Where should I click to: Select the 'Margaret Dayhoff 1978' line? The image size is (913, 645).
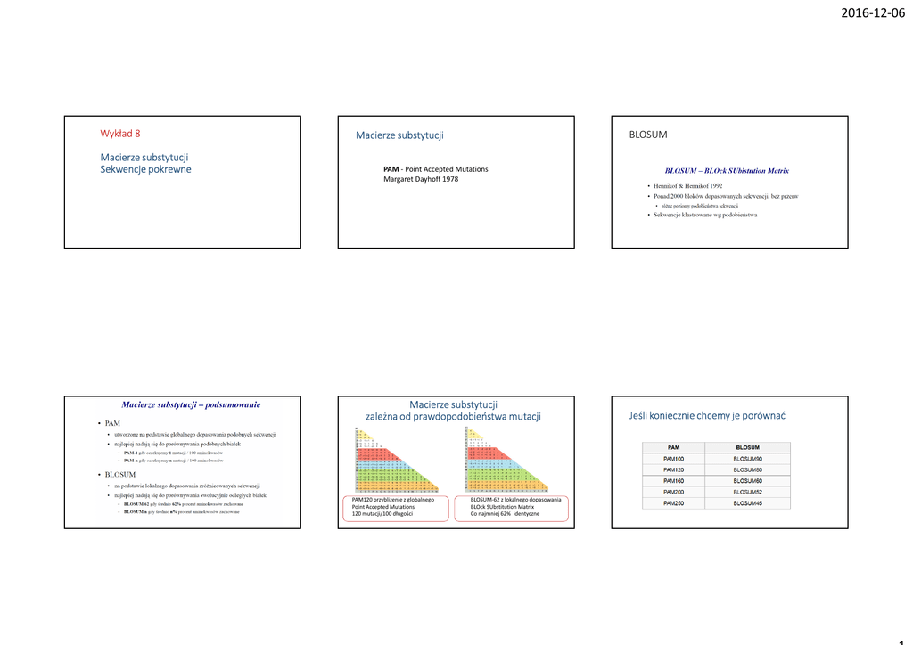[x=421, y=179]
